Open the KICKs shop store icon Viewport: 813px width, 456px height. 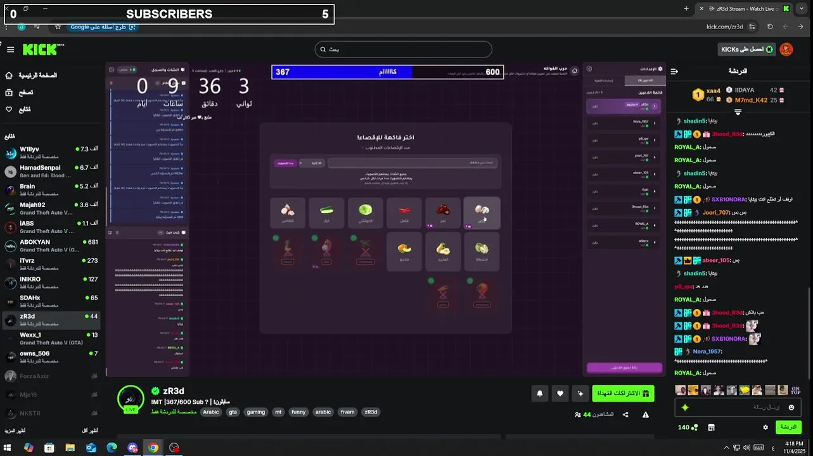(x=711, y=427)
